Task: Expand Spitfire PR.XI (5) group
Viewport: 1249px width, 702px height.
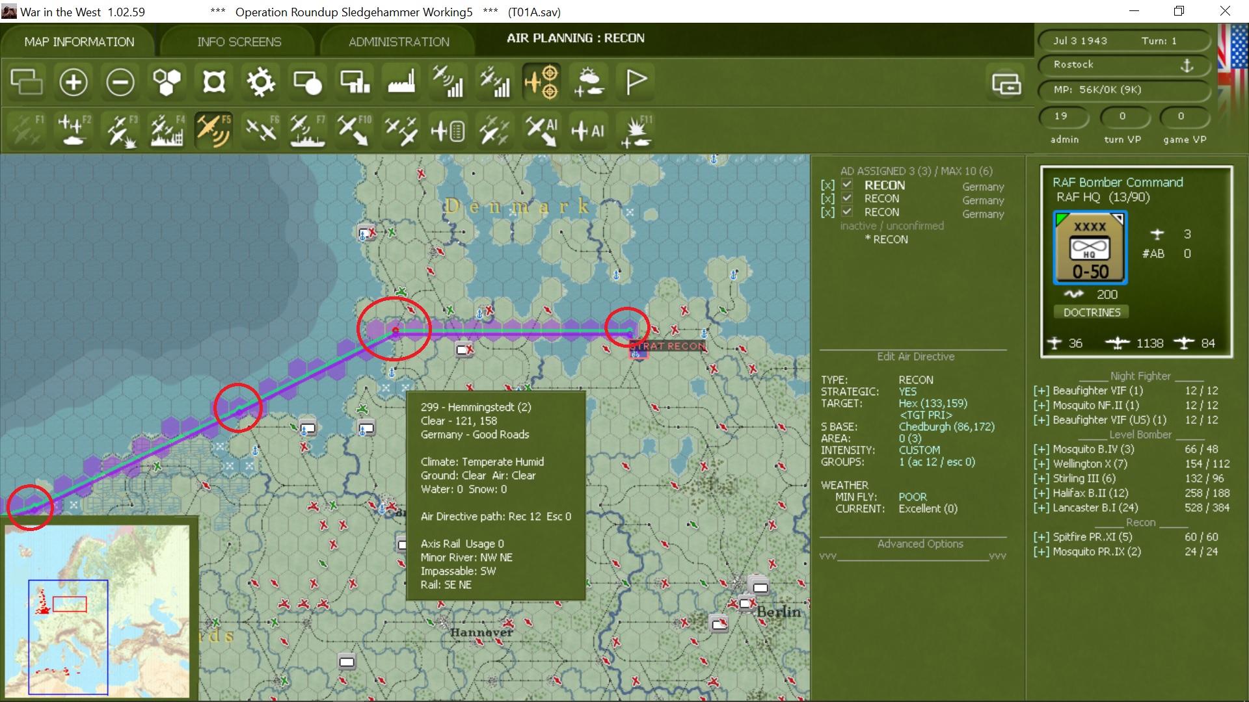Action: click(x=1041, y=537)
